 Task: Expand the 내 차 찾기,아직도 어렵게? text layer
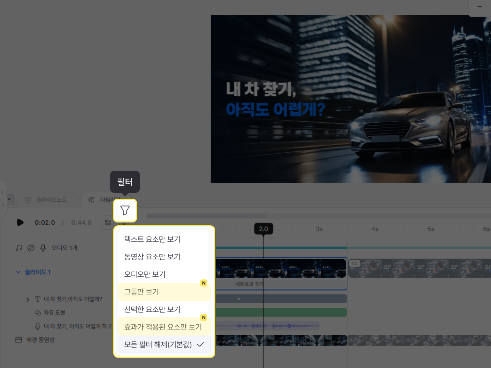28,300
